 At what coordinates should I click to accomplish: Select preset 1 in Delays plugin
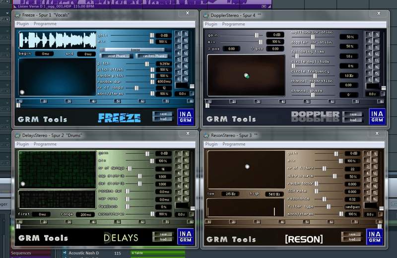pyautogui.click(x=179, y=154)
